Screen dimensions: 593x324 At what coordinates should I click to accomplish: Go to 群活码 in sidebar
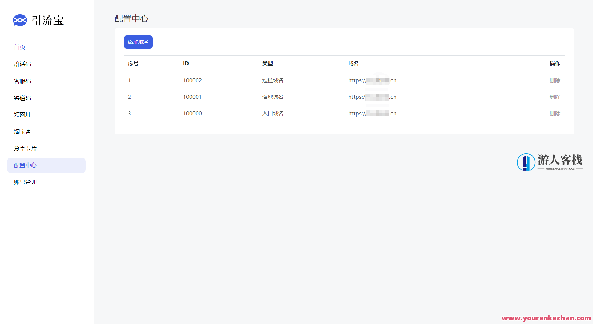coord(23,64)
